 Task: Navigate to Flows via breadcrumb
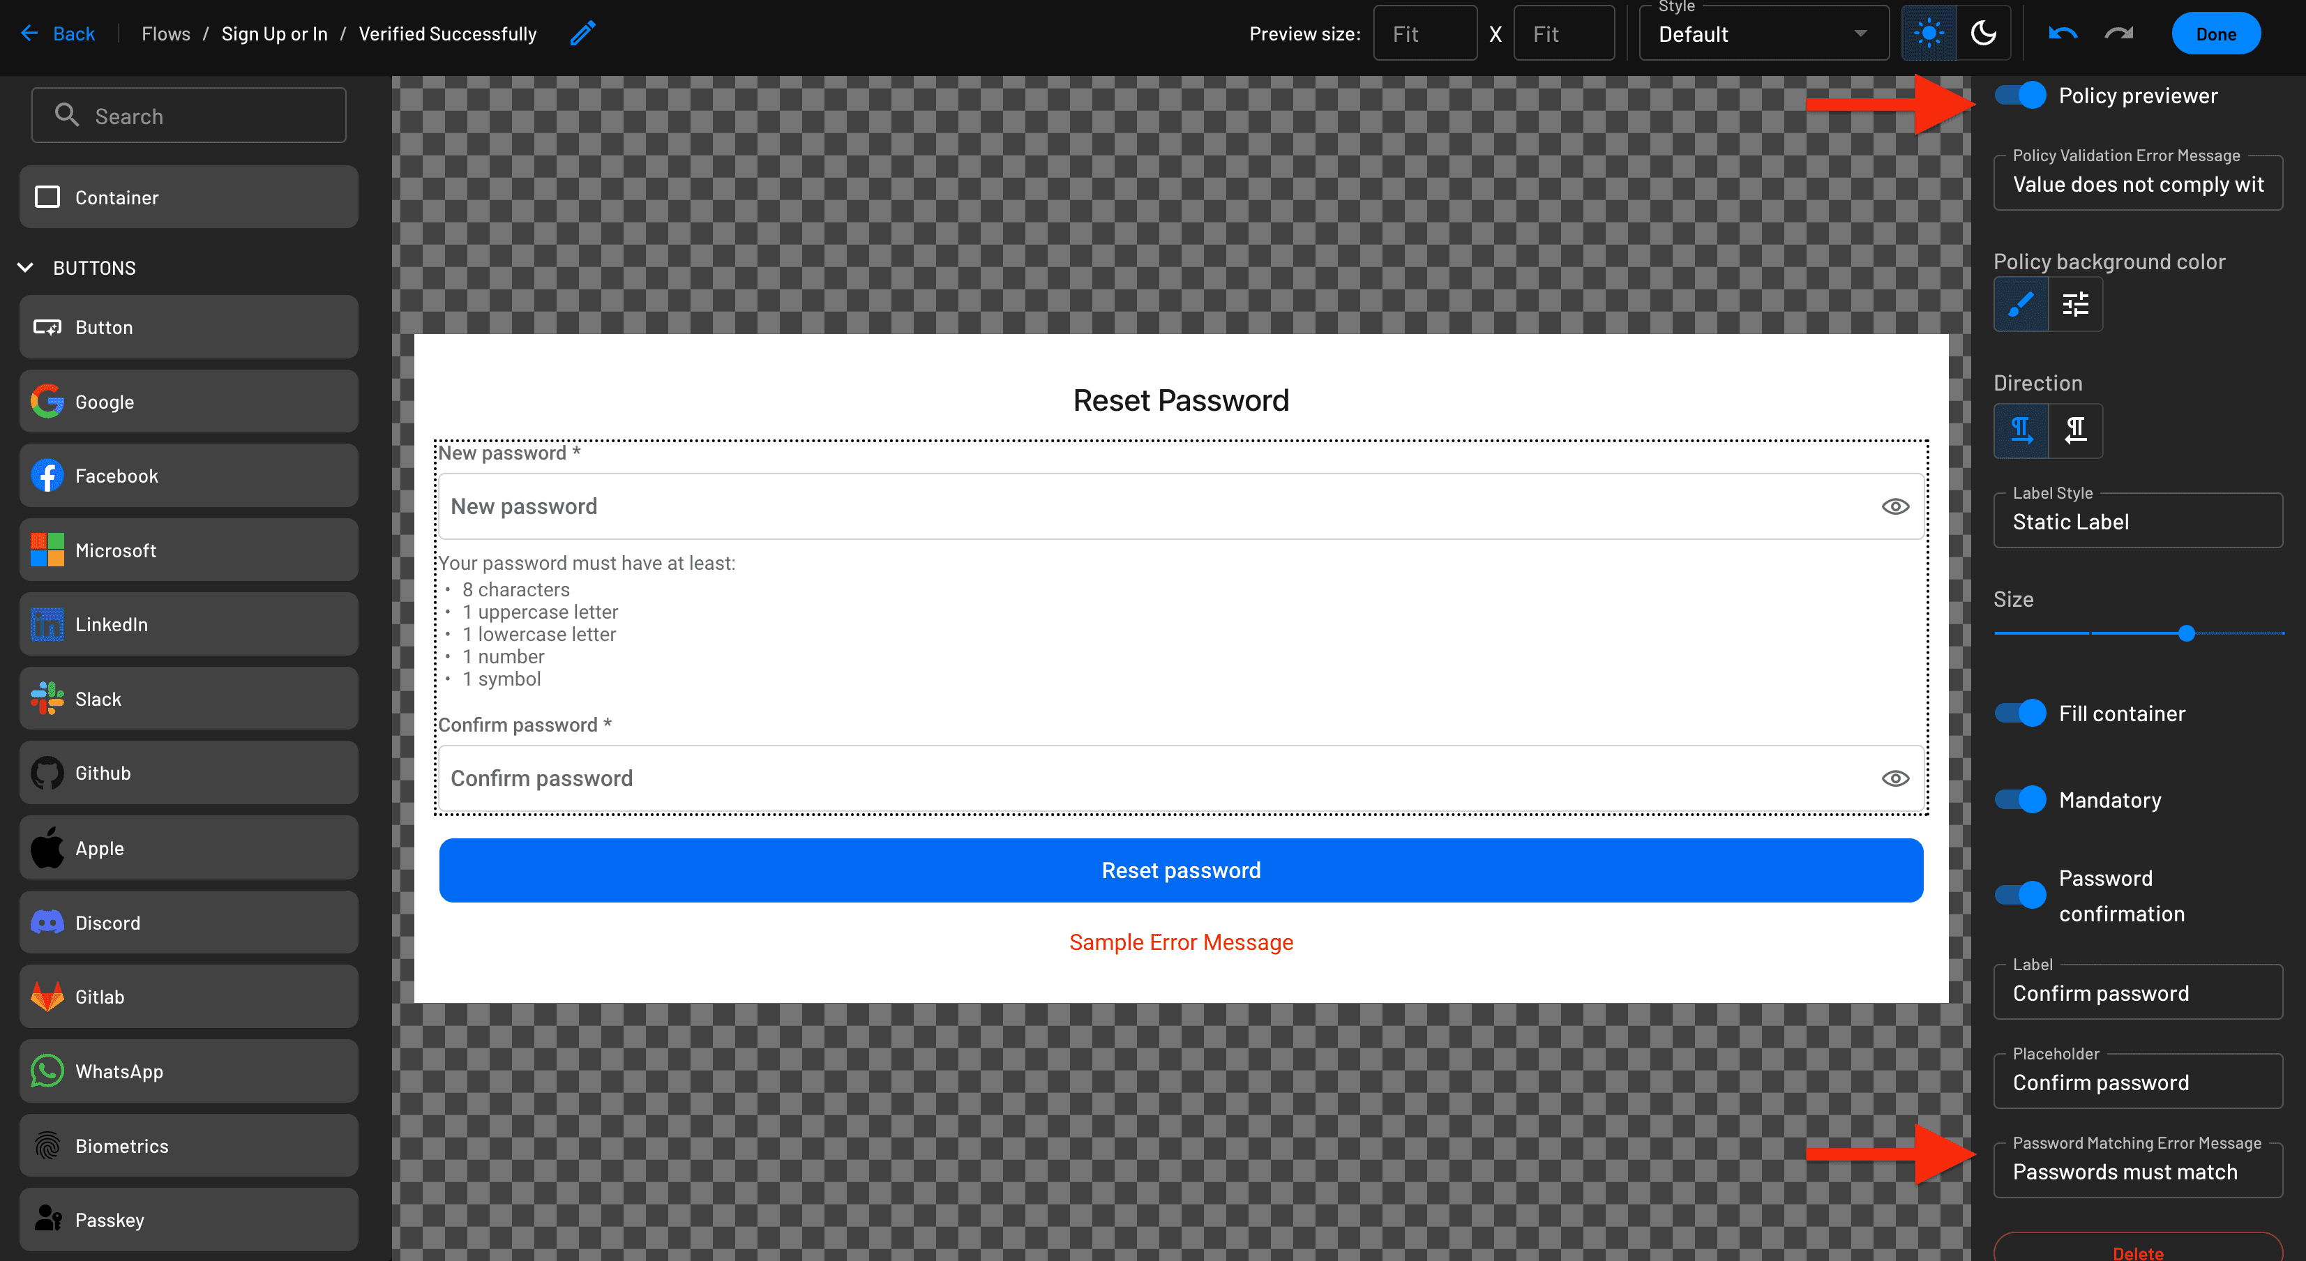tap(165, 33)
